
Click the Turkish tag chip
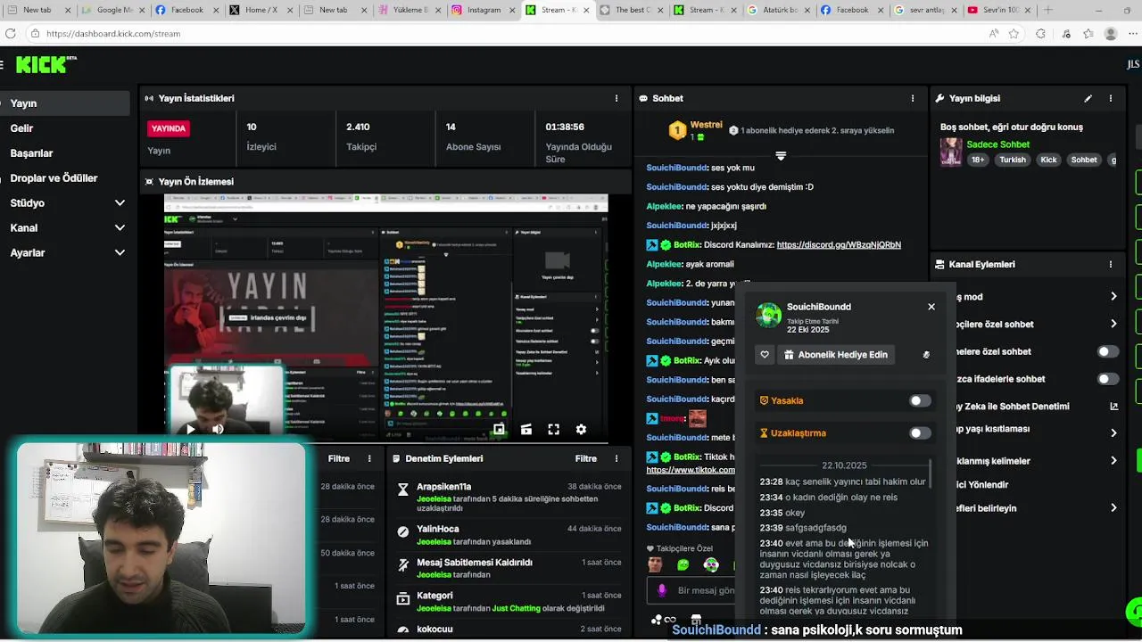(x=1013, y=160)
